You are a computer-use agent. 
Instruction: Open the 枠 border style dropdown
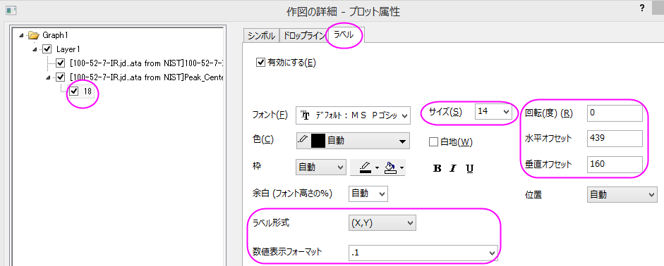pyautogui.click(x=320, y=167)
